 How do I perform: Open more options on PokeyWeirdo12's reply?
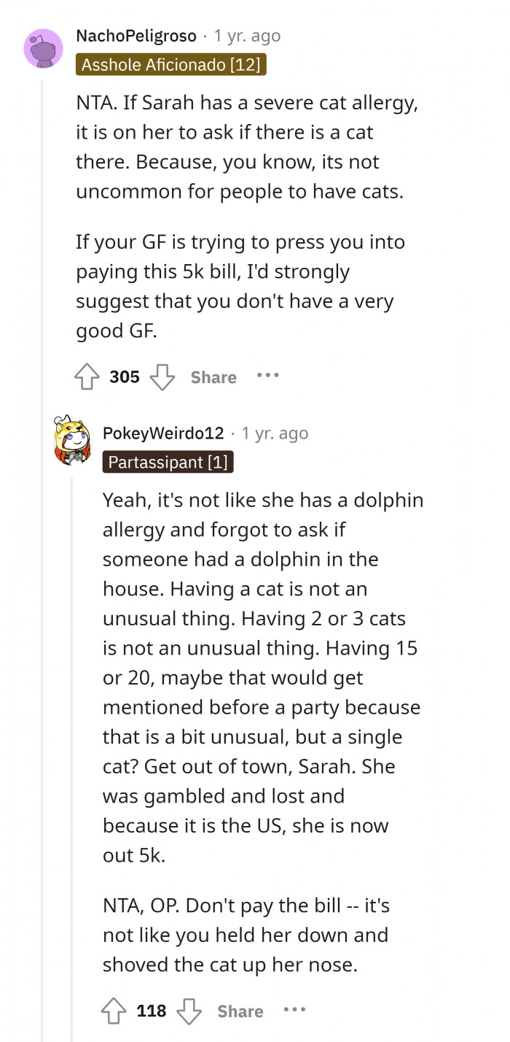point(294,1010)
